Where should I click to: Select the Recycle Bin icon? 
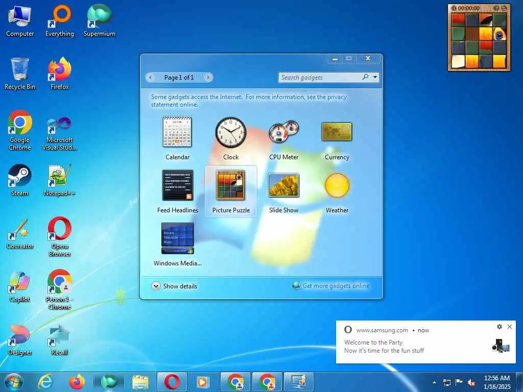point(20,73)
